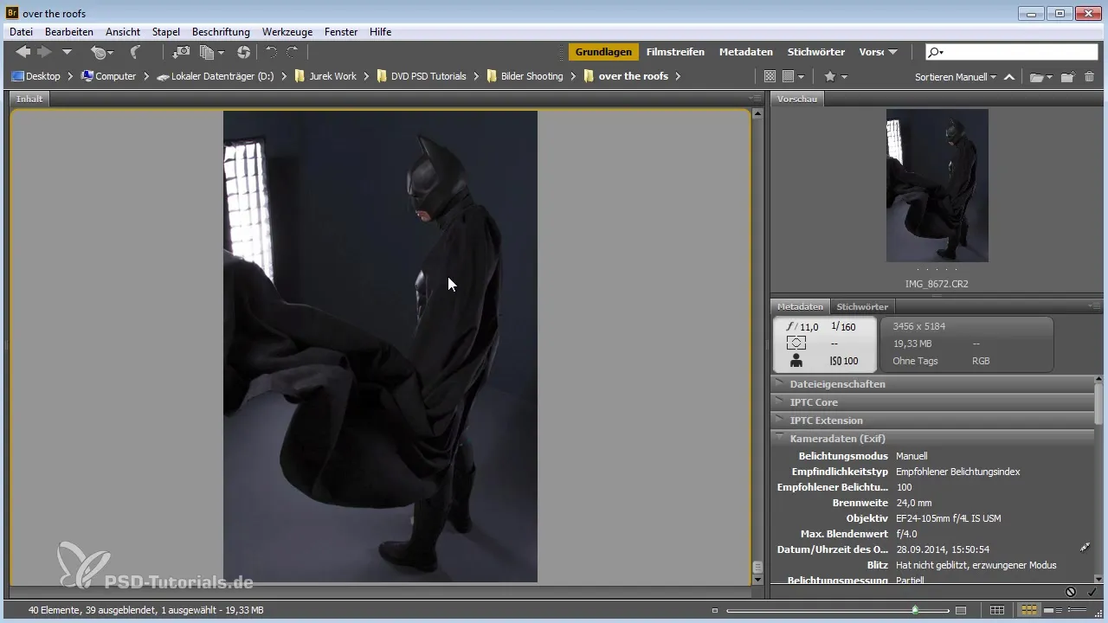Open parent or favorites navigation dropdown

coord(67,53)
